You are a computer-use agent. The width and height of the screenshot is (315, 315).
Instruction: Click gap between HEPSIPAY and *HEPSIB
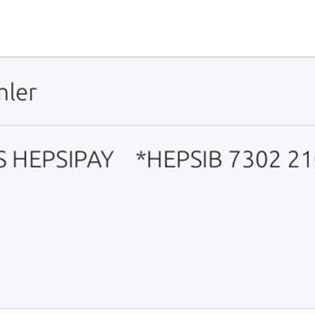point(125,160)
